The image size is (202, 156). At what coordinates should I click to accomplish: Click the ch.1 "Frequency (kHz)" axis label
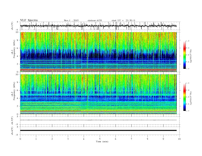[14, 49]
